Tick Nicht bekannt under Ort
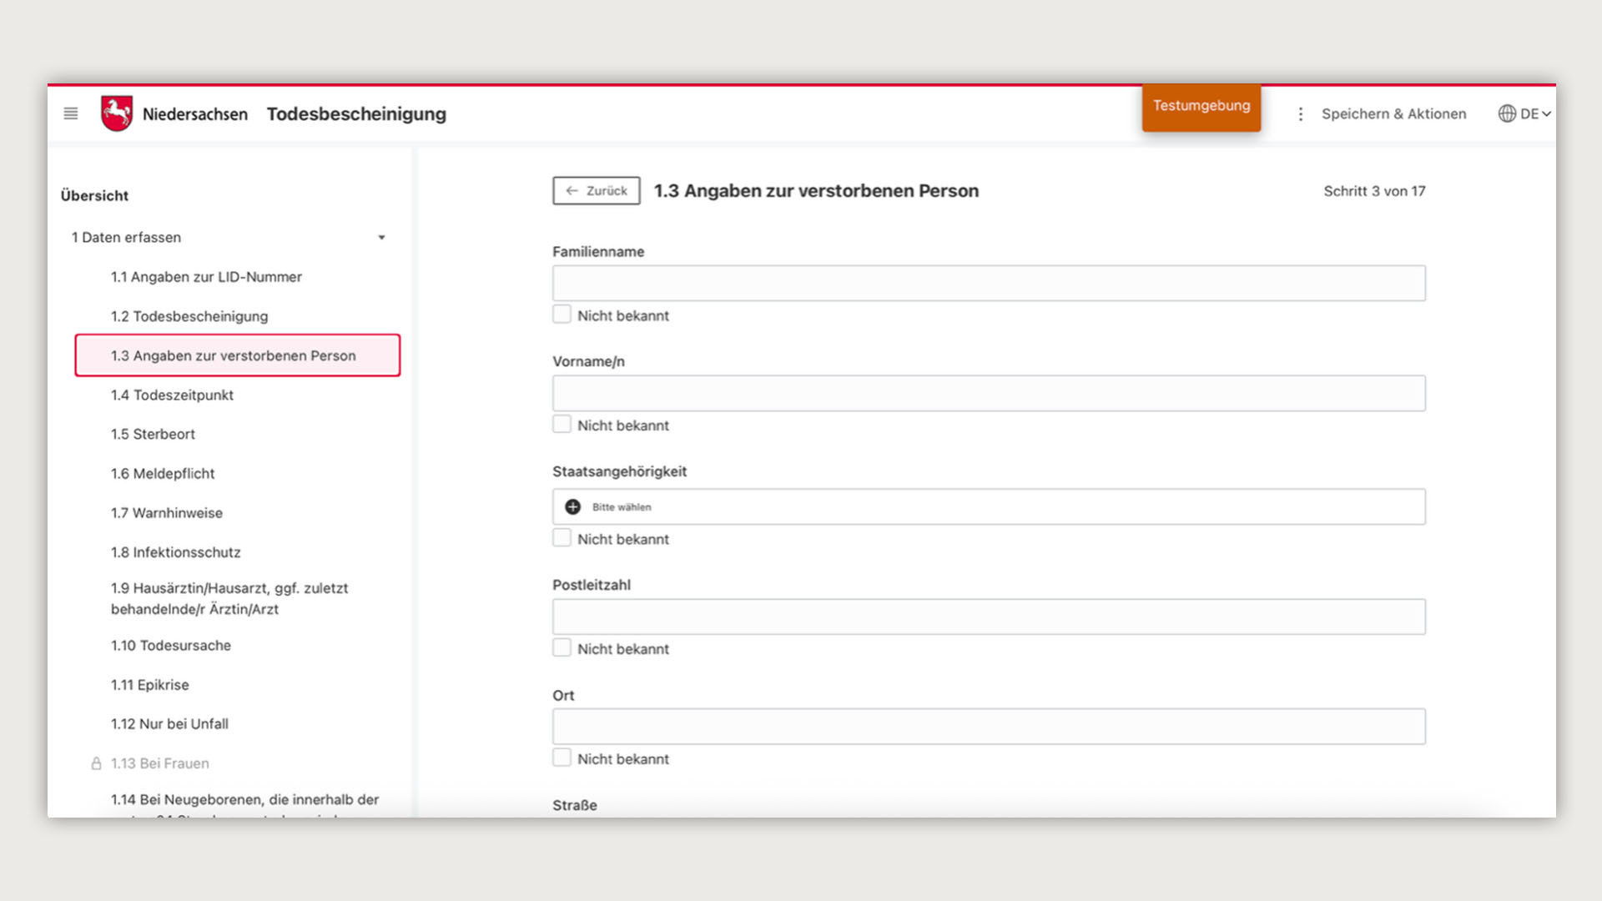Screen dimensions: 1602x901 point(562,758)
